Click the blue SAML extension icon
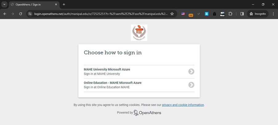The height and width of the screenshot is (125, 278). (x=207, y=14)
